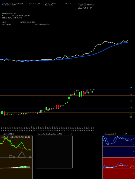Click the 'BUY Slowing @ 7%' signal text

point(42,24)
